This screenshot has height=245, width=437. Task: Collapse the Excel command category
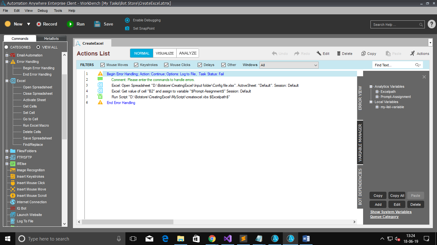(7, 81)
